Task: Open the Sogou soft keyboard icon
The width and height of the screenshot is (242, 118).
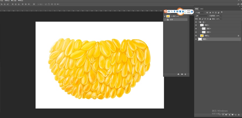Action: click(177, 11)
